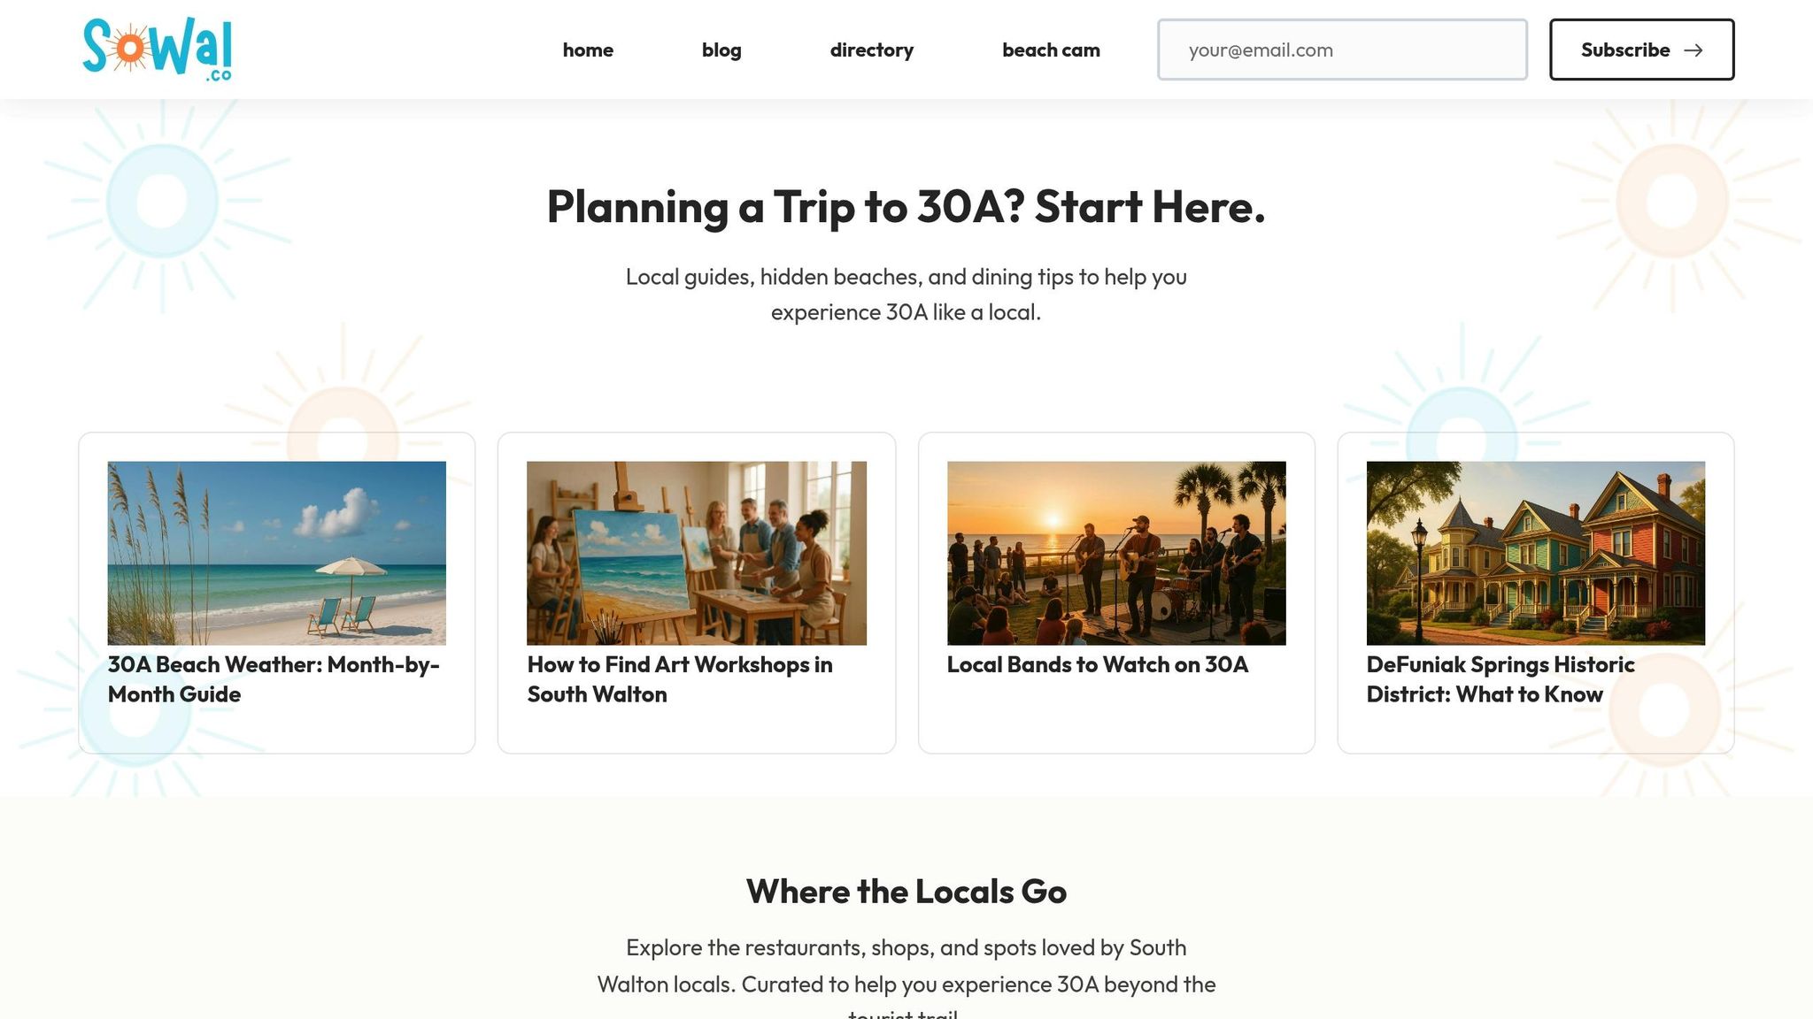This screenshot has width=1813, height=1019.
Task: Read "30A Beach Weather: Month-by-Month Guide" article
Action: pyautogui.click(x=274, y=679)
